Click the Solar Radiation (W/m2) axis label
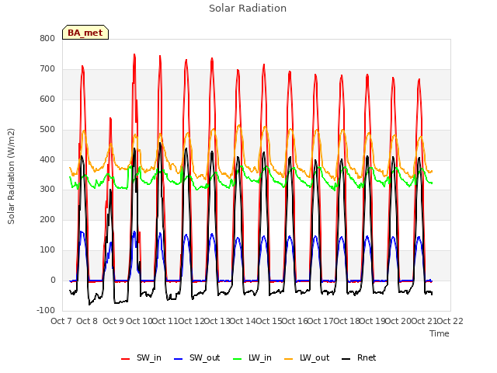 (x=11, y=176)
